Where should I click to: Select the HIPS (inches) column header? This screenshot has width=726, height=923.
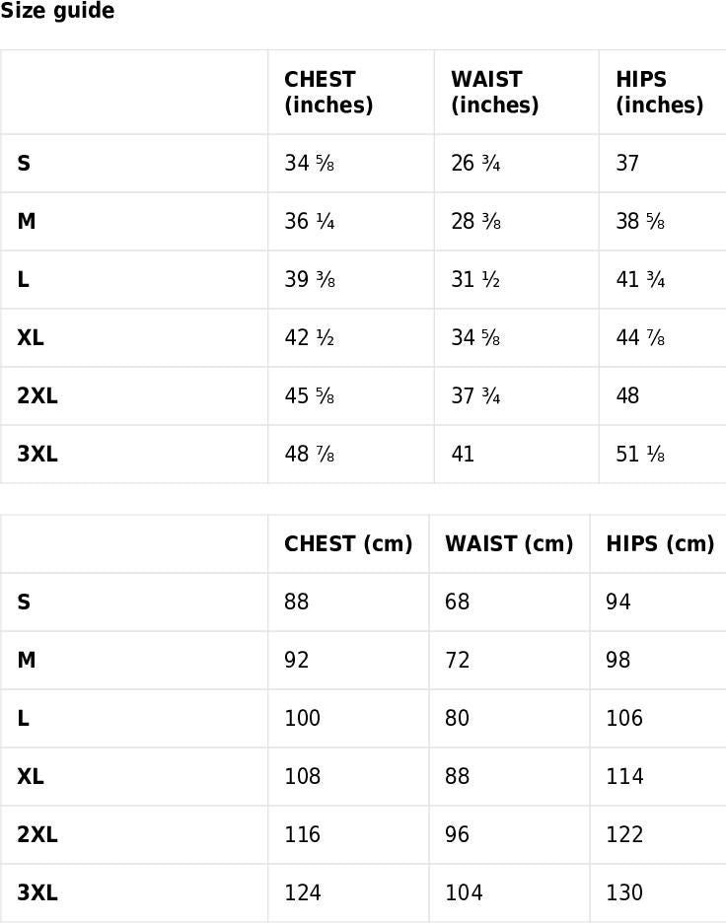[x=660, y=92]
